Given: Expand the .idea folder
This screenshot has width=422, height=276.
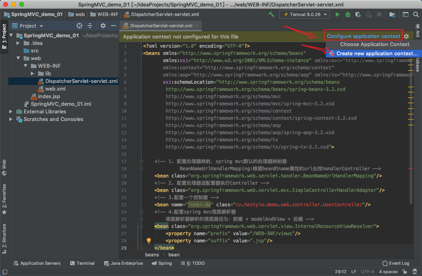Looking at the screenshot, I should click(18, 43).
